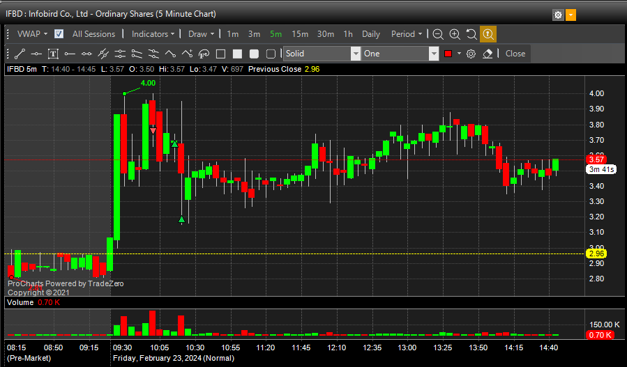The height and width of the screenshot is (367, 627).
Task: Toggle the zoom lock magnifier
Action: (x=488, y=34)
